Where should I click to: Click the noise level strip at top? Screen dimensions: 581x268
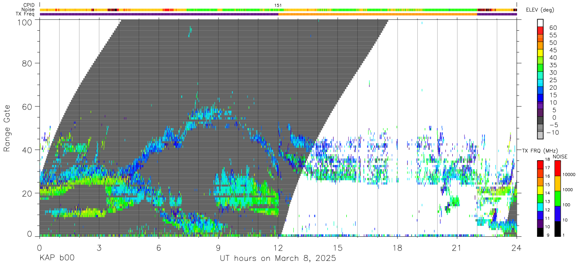pos(278,9)
